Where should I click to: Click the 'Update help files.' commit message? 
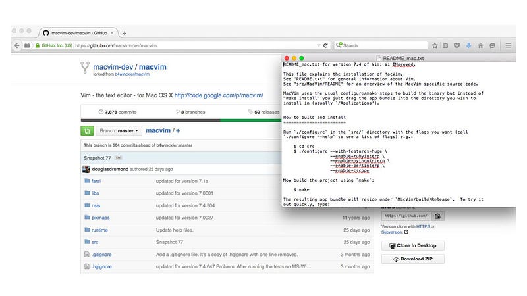[x=175, y=230]
